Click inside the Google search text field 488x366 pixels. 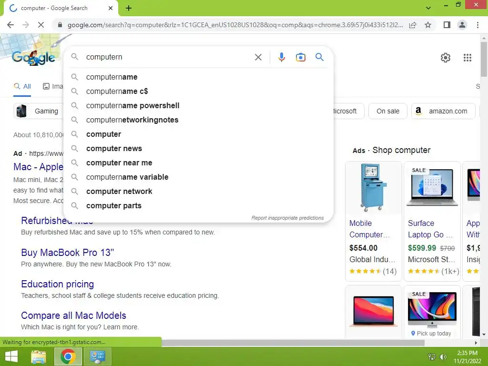(x=168, y=57)
